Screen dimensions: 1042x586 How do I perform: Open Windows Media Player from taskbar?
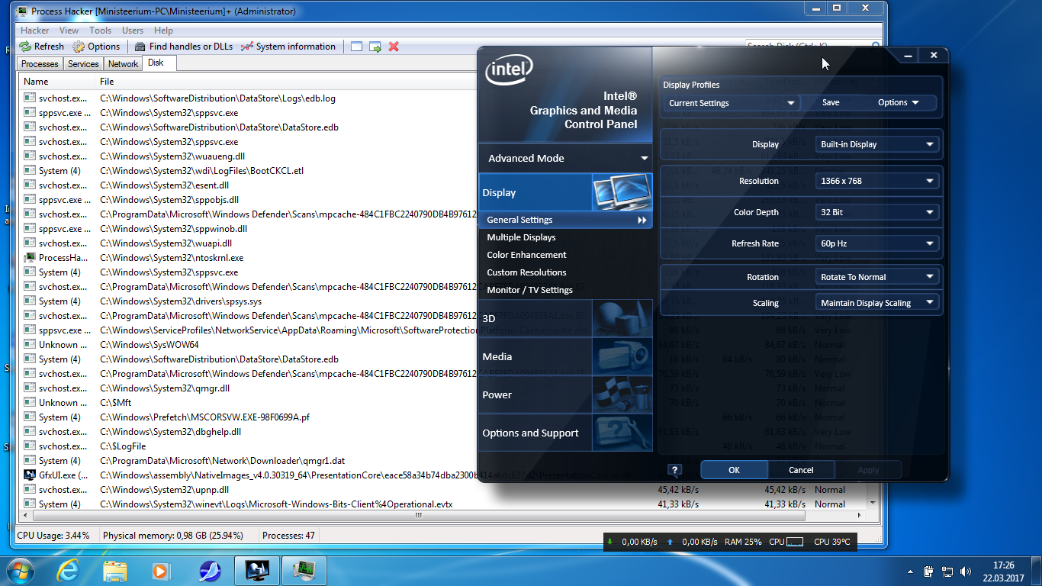[160, 570]
